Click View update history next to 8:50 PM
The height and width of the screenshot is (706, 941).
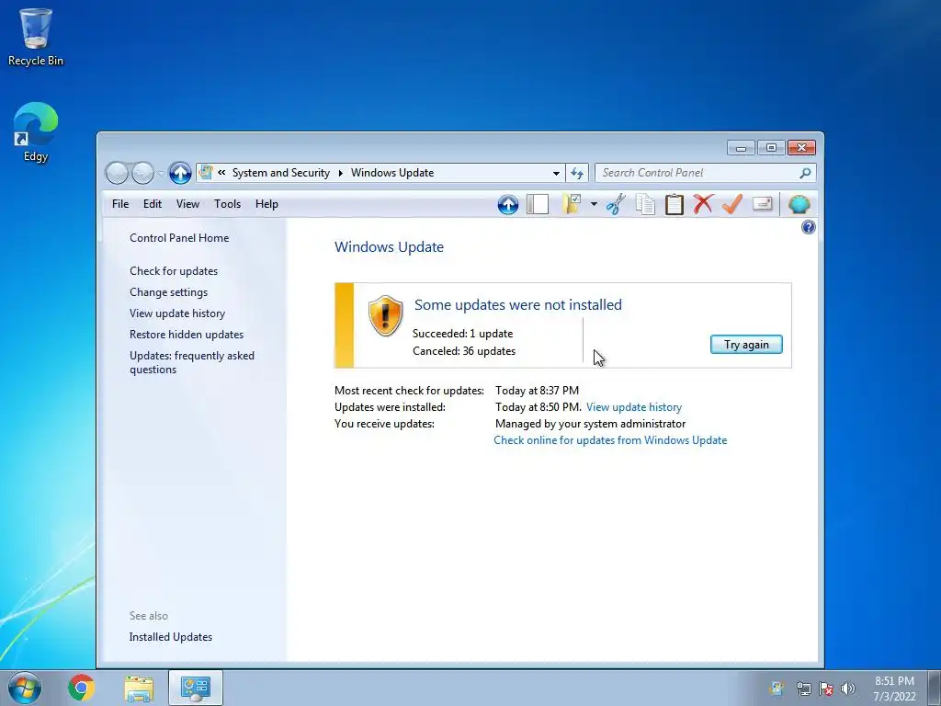[634, 407]
